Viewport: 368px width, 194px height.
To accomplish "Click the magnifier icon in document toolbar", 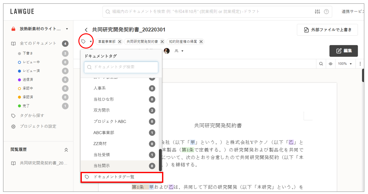I will click(321, 64).
